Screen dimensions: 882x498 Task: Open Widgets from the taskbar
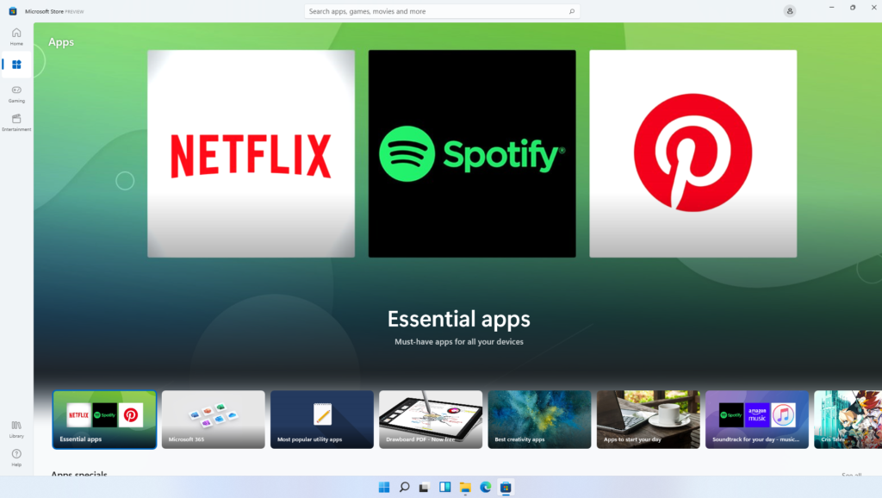click(x=445, y=488)
